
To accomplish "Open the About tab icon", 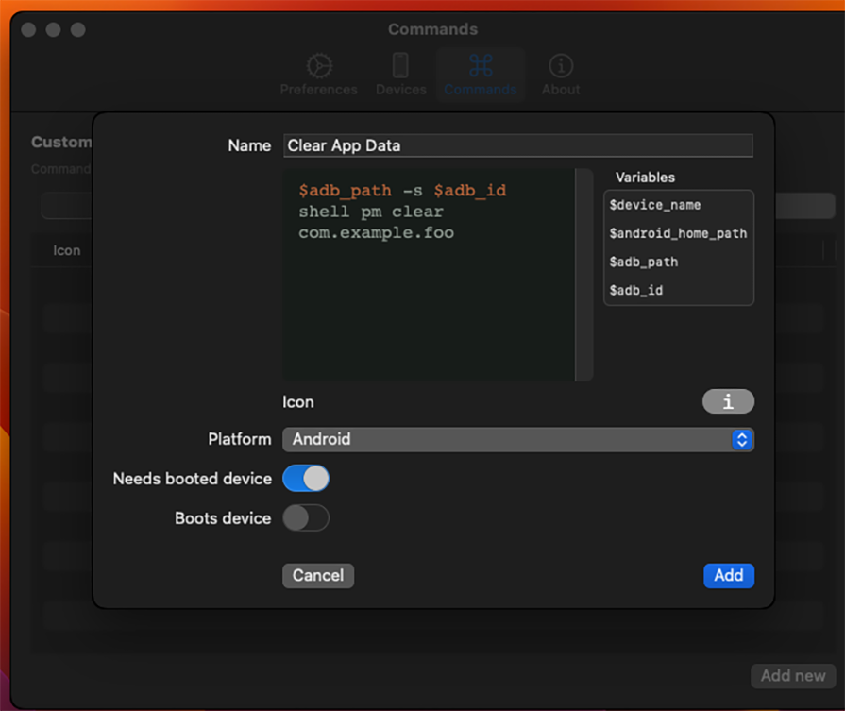I will point(561,66).
